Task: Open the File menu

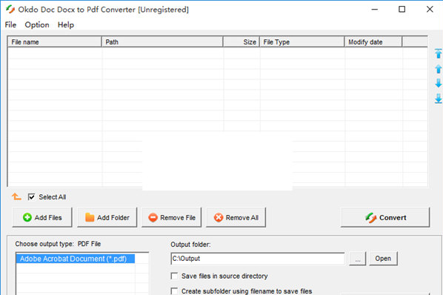Action: point(10,25)
